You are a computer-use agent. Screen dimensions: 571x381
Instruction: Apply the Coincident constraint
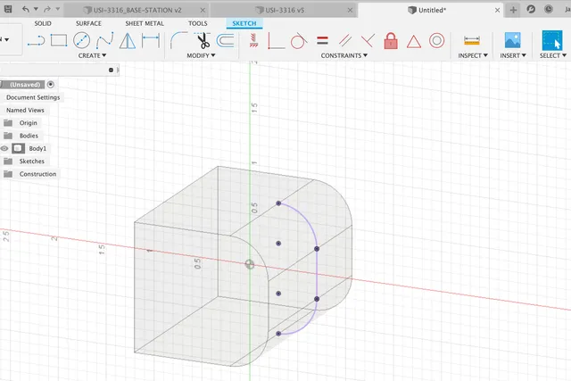368,40
